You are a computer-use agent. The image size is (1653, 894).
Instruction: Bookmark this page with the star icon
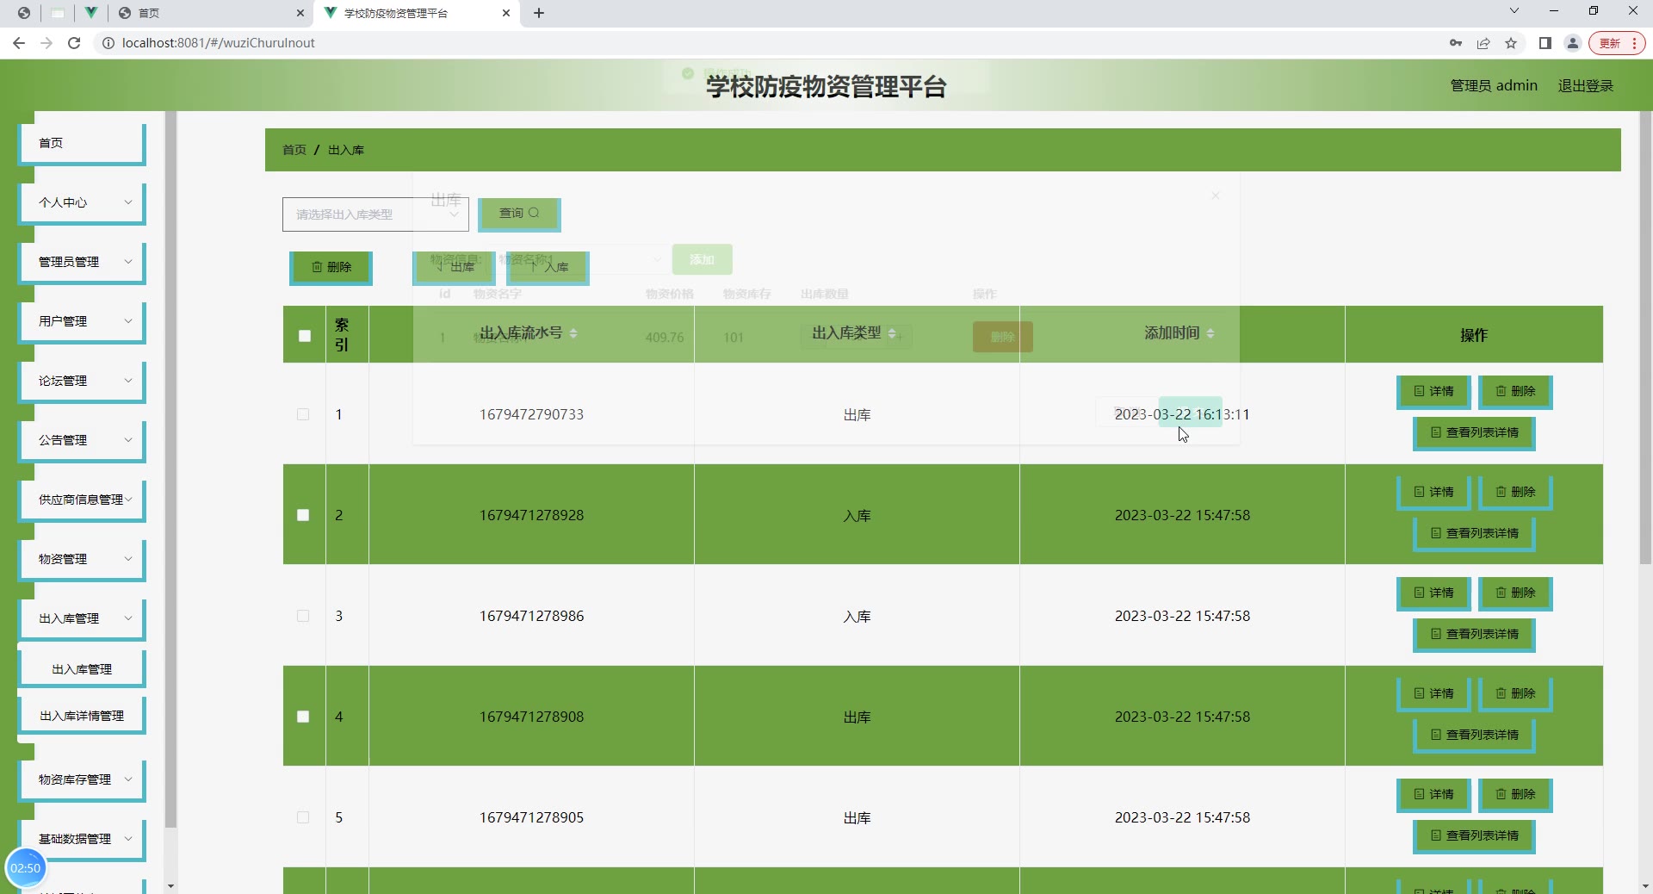1511,43
